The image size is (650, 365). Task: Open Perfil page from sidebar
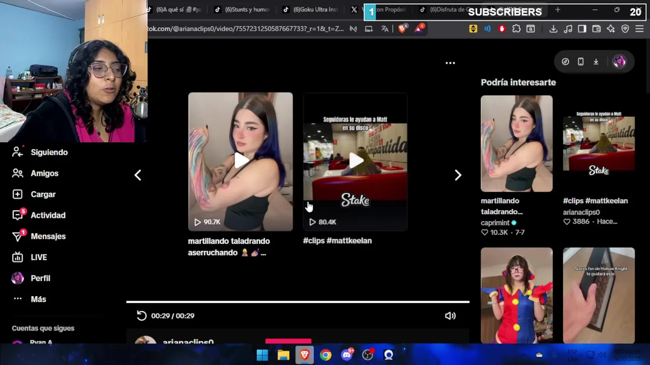coord(31,278)
